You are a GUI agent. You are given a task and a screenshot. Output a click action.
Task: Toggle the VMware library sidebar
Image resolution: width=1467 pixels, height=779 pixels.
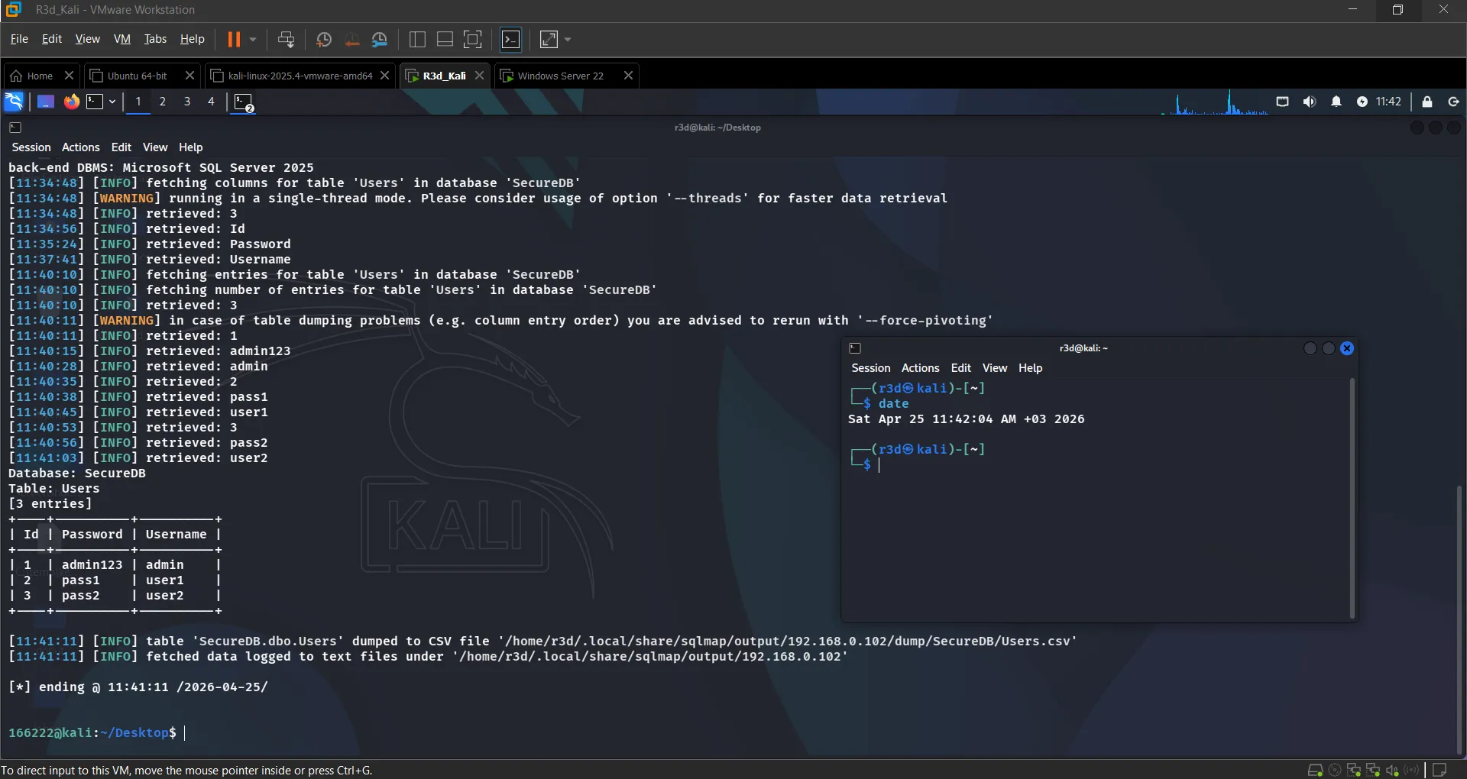click(x=417, y=39)
